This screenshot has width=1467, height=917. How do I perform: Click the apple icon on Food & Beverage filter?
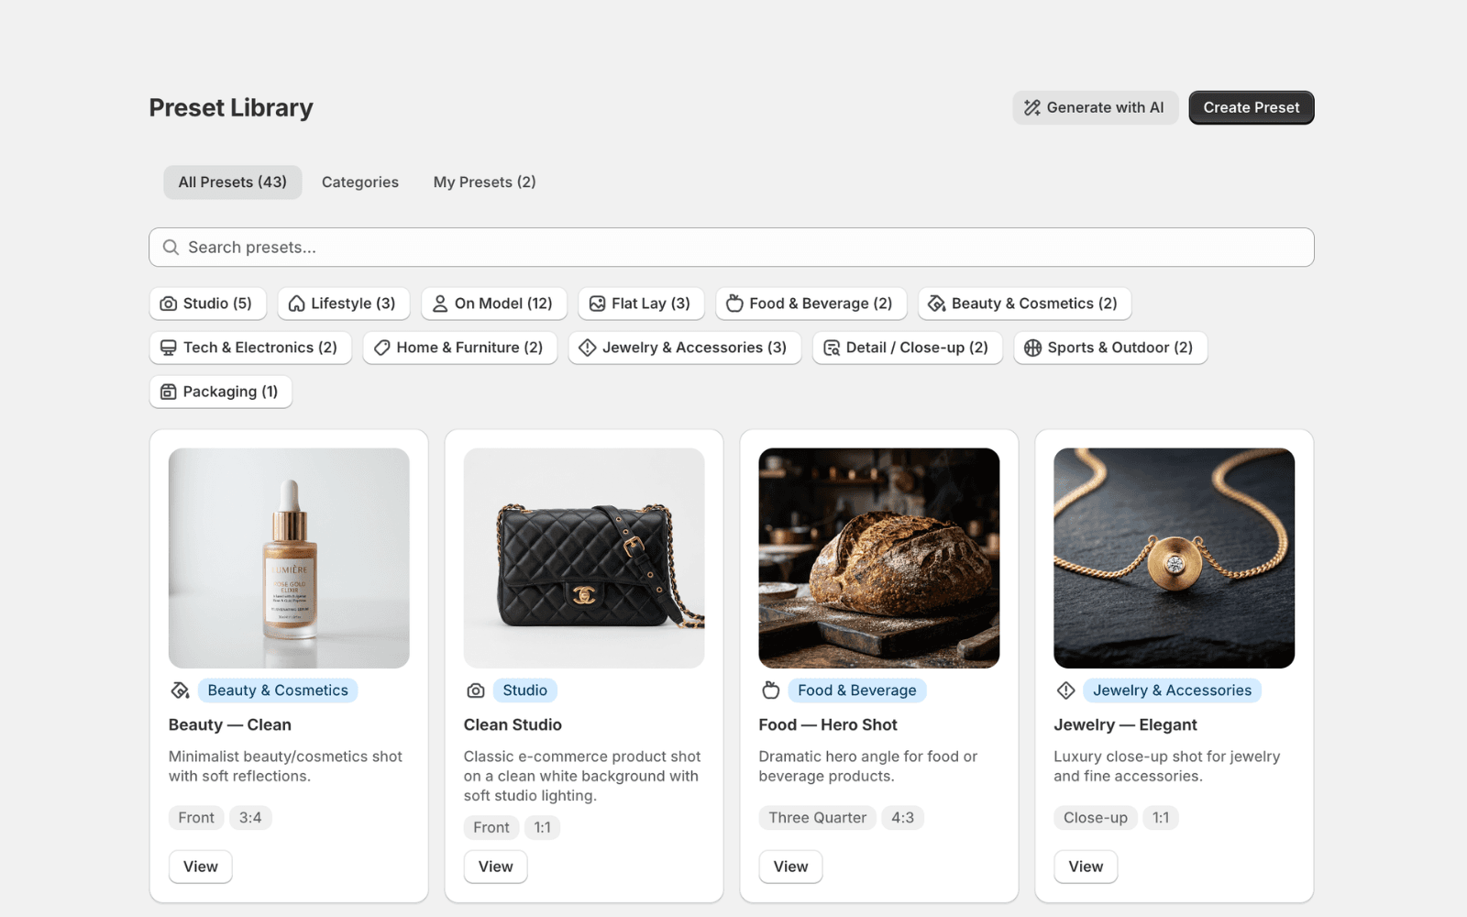(x=734, y=304)
